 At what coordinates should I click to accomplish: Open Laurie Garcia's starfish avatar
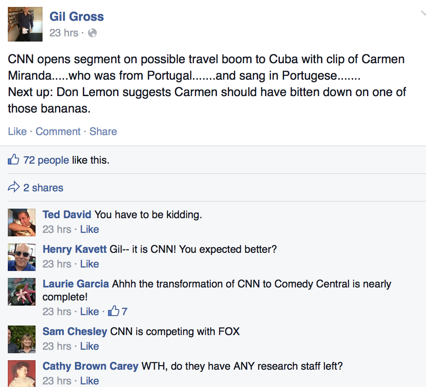[22, 291]
